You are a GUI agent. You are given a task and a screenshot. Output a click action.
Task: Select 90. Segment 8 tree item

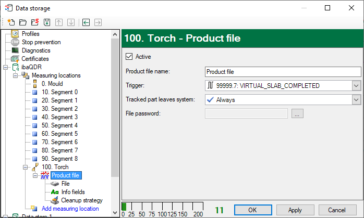59,159
